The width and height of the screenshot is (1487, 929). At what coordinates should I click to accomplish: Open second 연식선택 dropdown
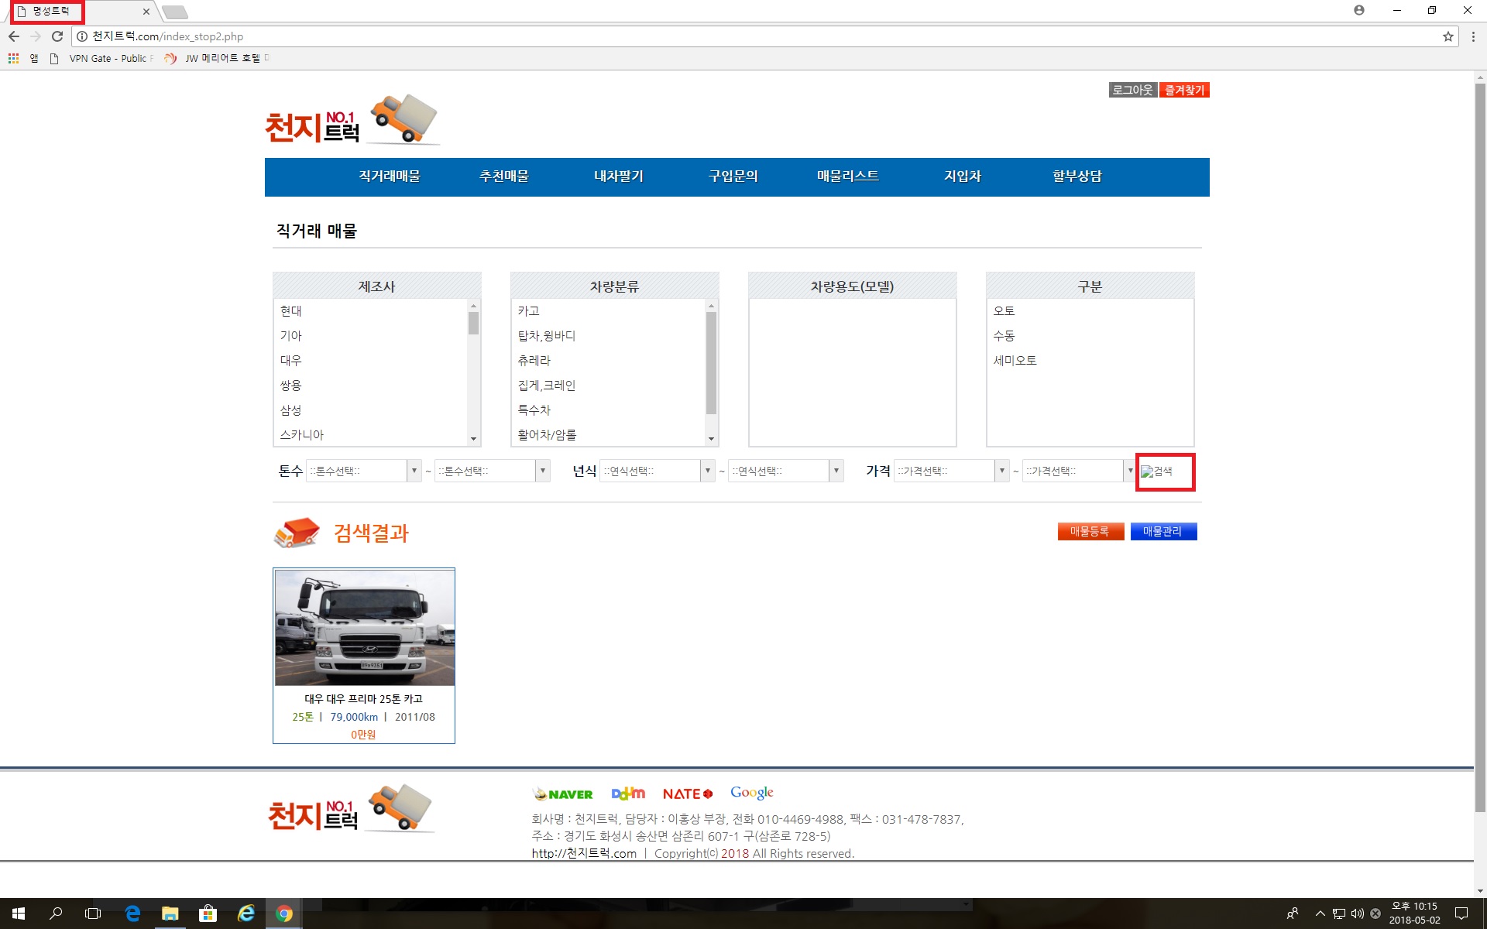coord(786,471)
